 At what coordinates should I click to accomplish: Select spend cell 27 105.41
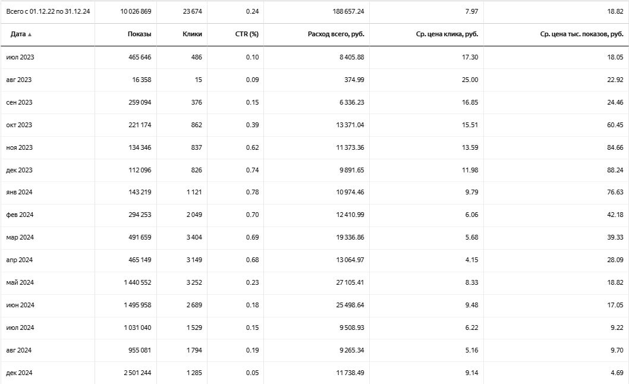click(x=350, y=282)
